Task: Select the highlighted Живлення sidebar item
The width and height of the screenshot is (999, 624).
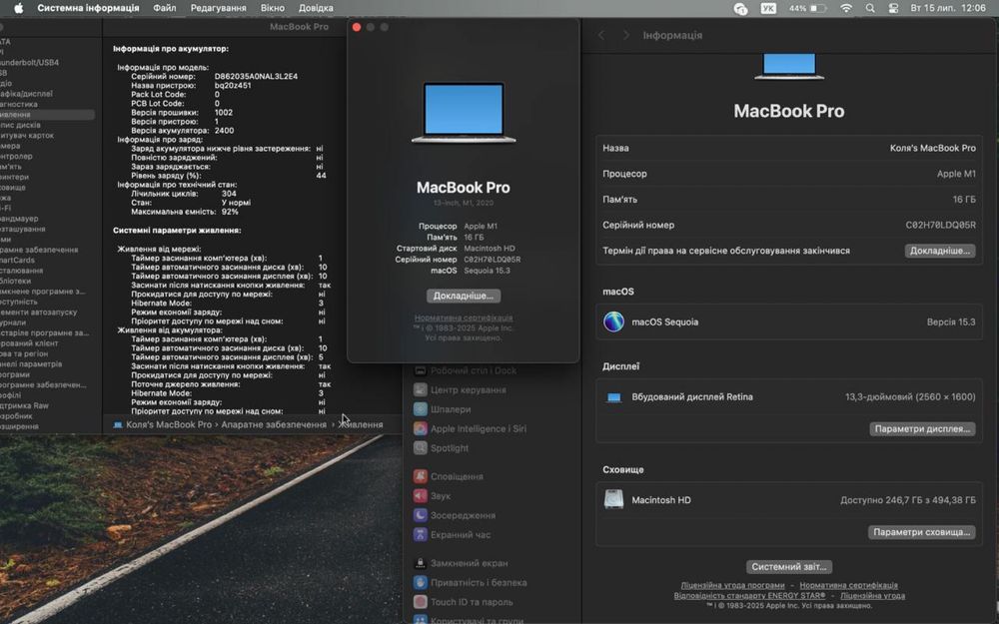Action: [x=46, y=115]
